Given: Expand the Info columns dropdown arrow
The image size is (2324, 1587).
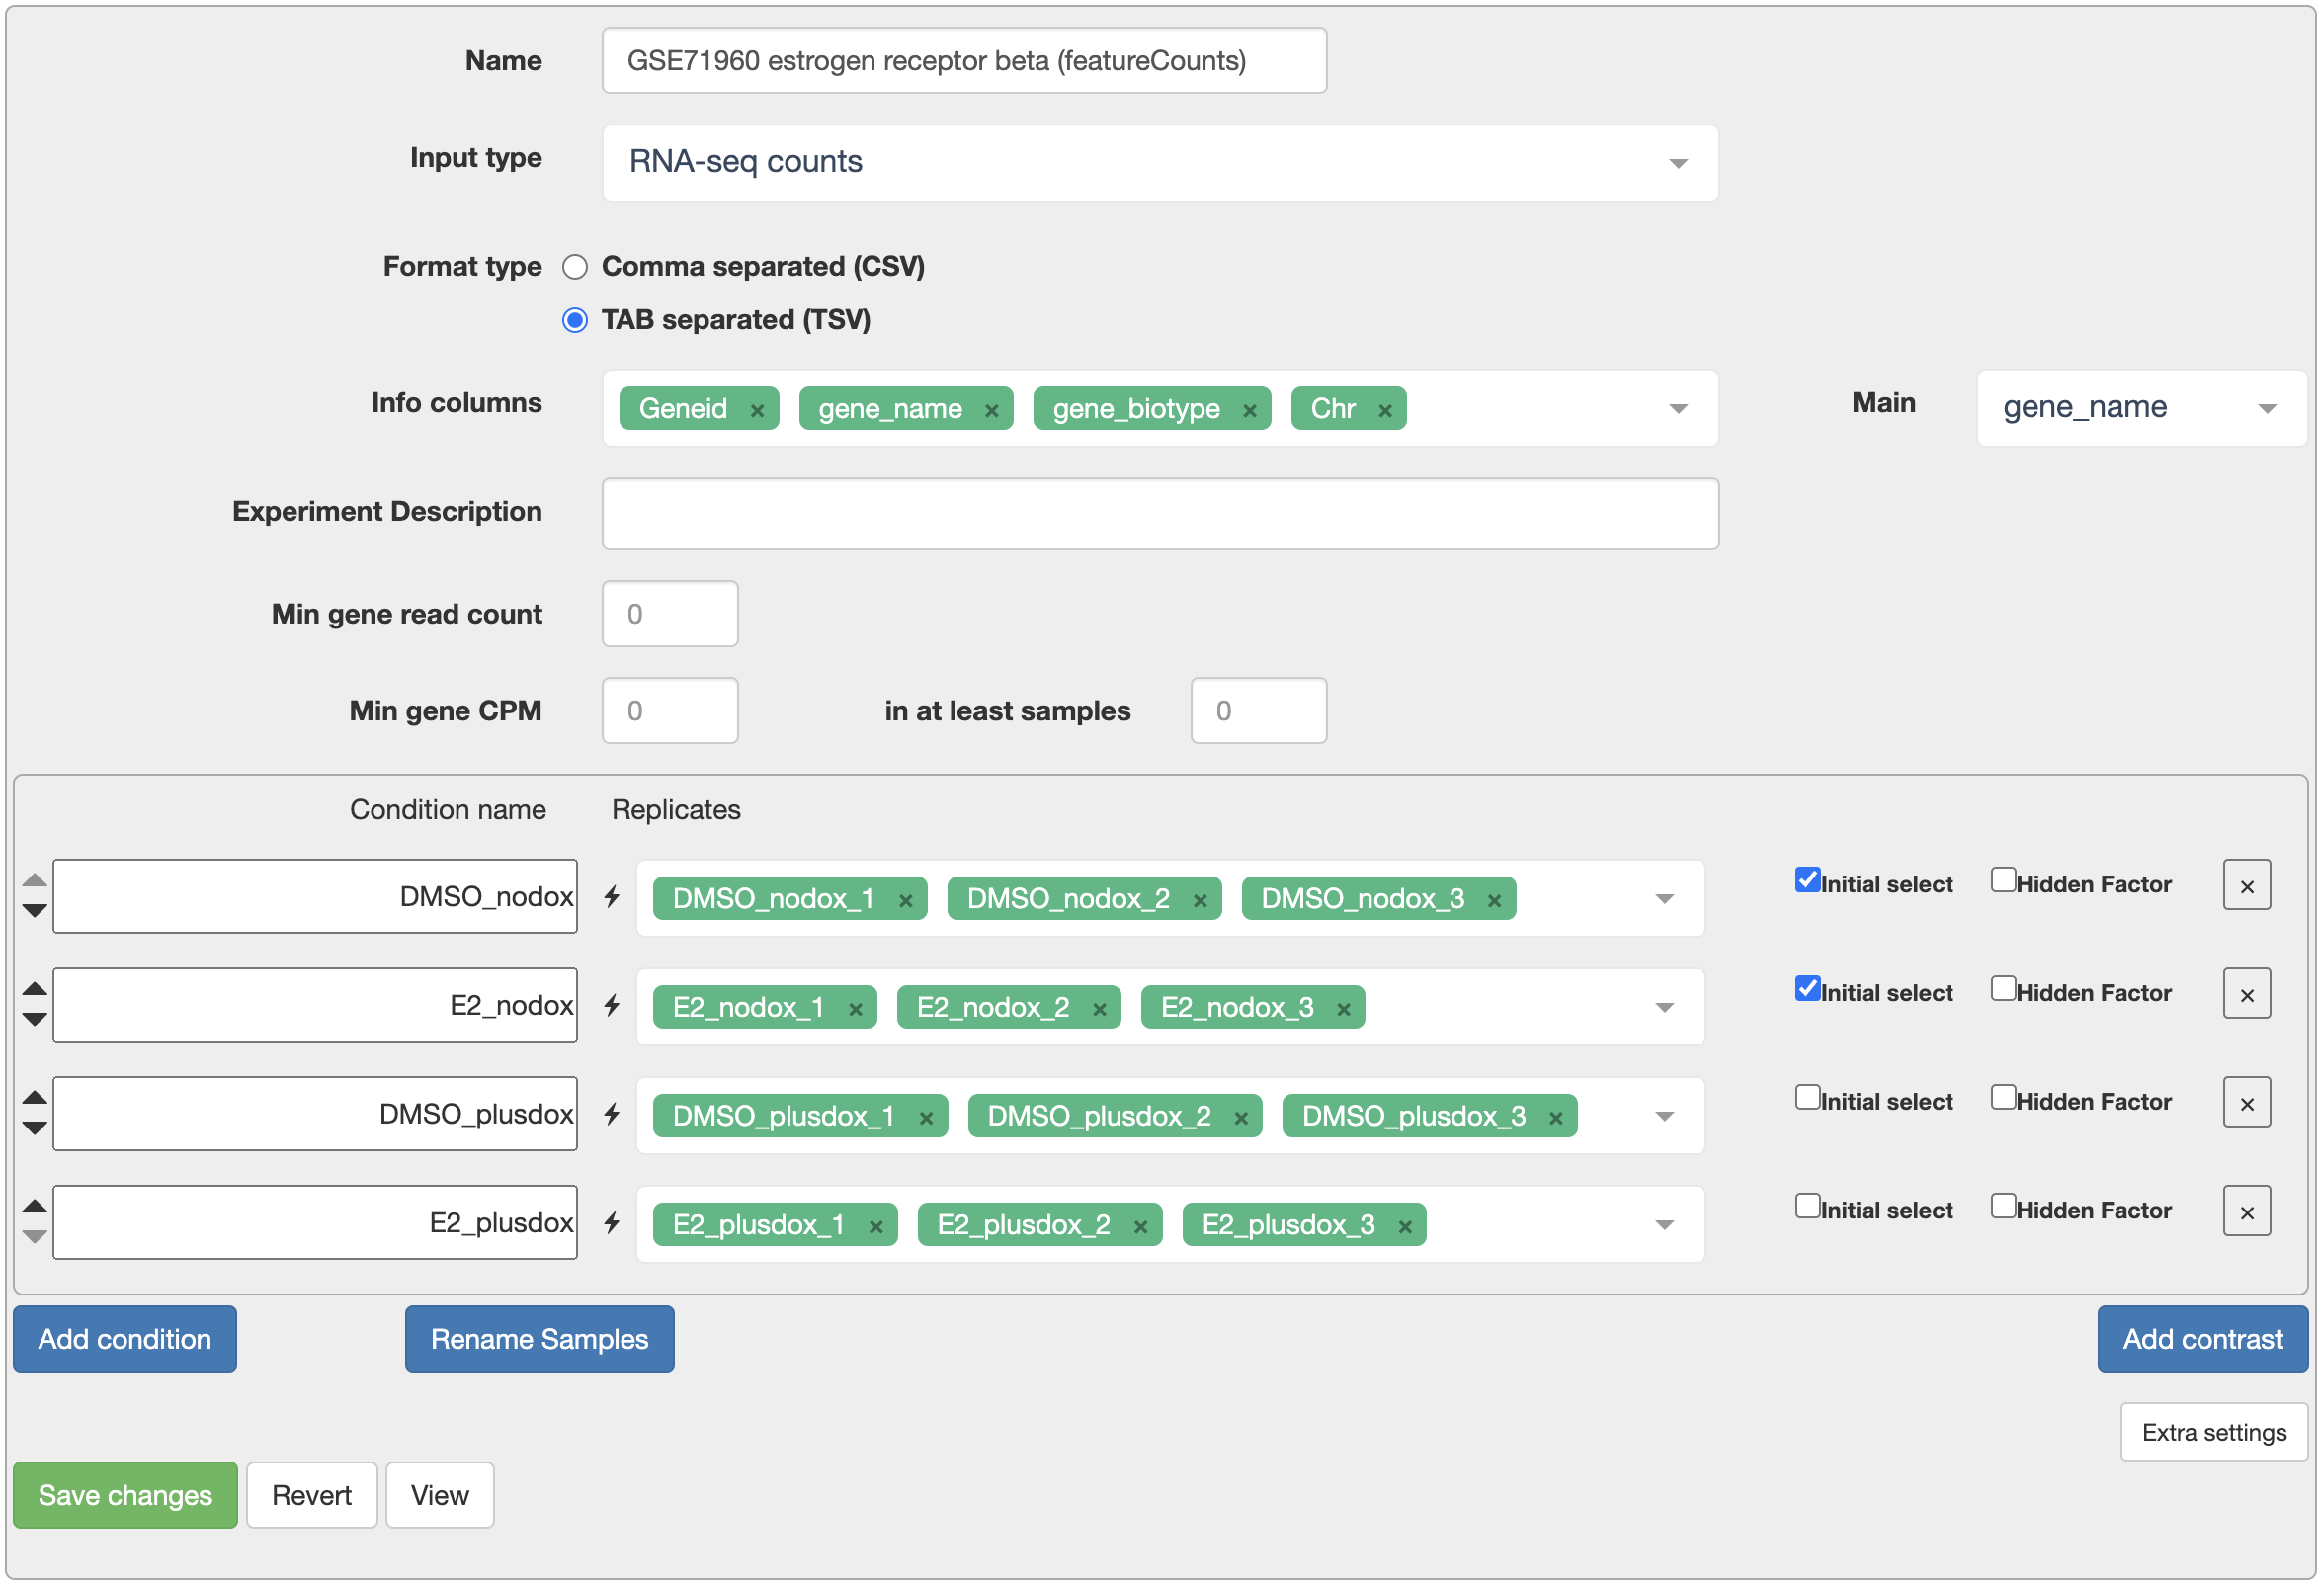Looking at the screenshot, I should [x=1678, y=409].
